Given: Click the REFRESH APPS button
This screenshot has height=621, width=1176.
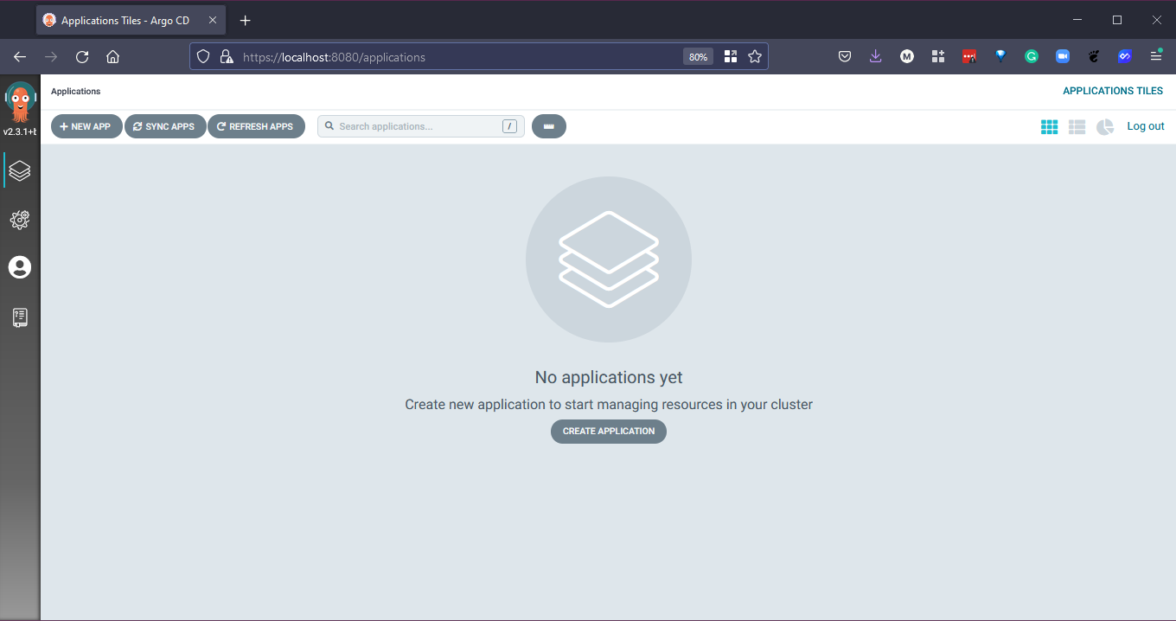Looking at the screenshot, I should [x=256, y=126].
